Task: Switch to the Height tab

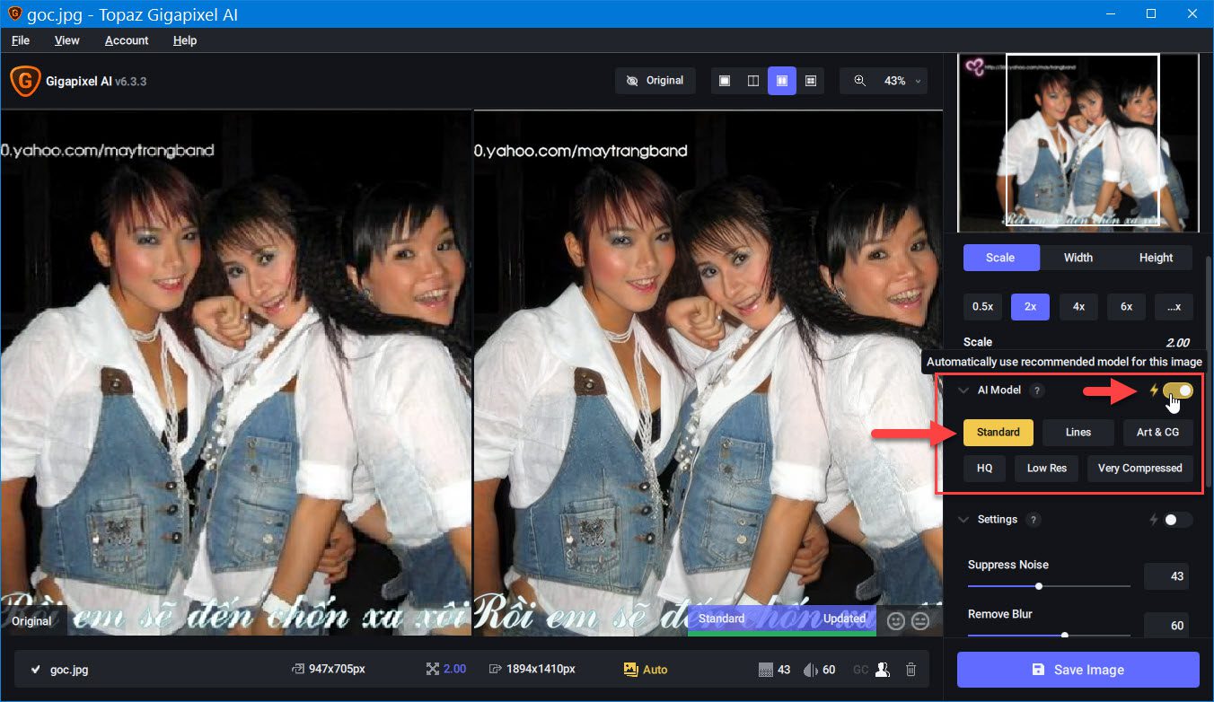Action: [x=1156, y=258]
